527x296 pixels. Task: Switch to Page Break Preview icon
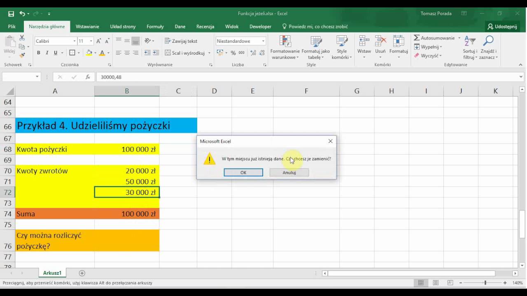450,283
